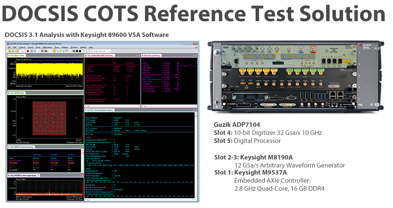Select the C: Ch1 OFDM Frame Summary tab
393x208 pixels.
[x=21, y=147]
